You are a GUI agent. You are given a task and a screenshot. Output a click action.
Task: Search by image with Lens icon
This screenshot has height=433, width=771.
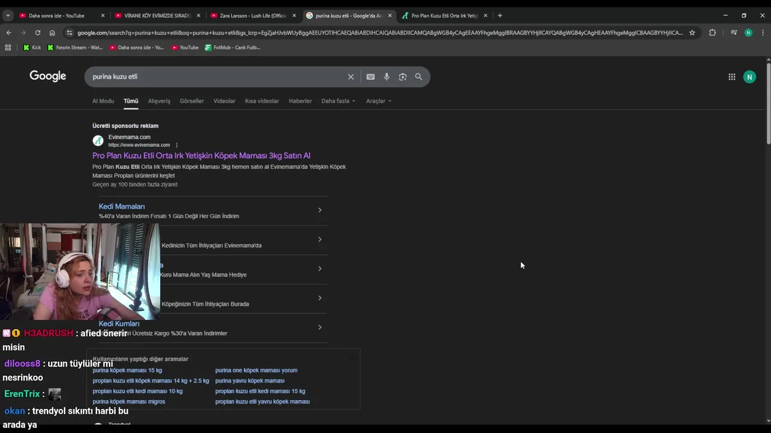click(x=402, y=77)
